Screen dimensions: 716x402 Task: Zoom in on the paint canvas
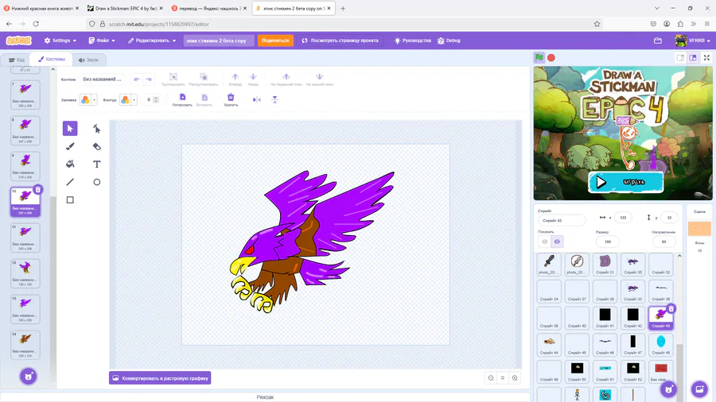pyautogui.click(x=515, y=378)
